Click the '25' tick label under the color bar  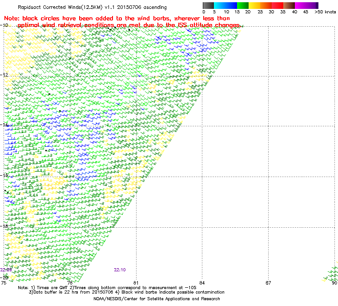tap(260, 12)
